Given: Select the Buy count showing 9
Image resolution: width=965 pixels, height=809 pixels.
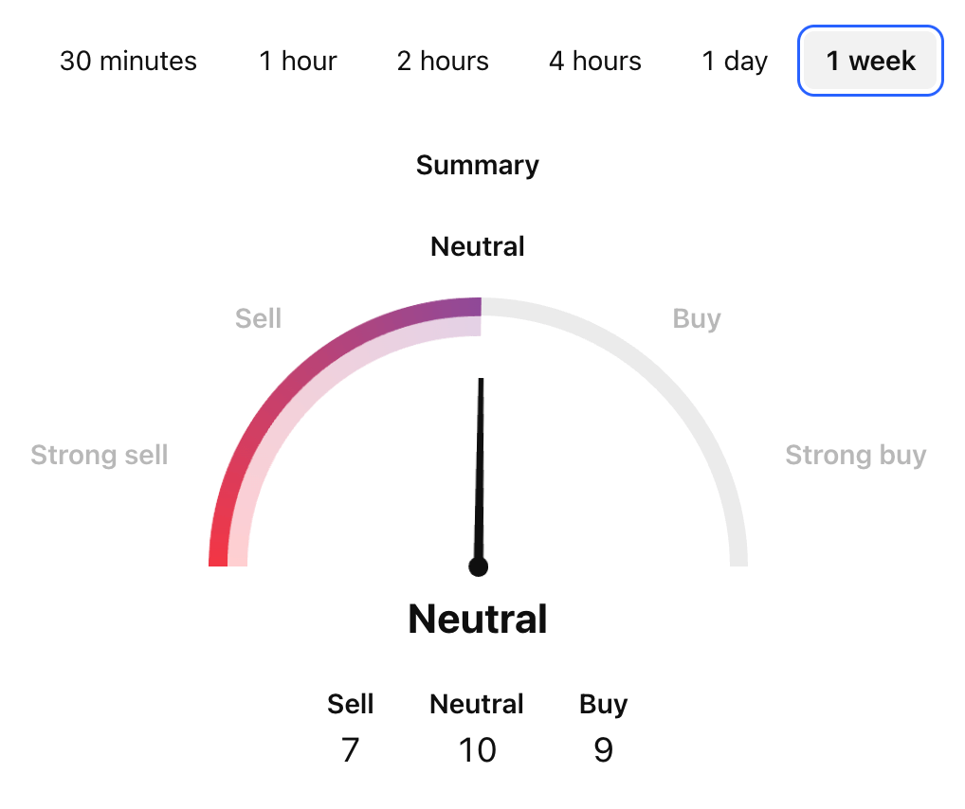Looking at the screenshot, I should click(603, 749).
